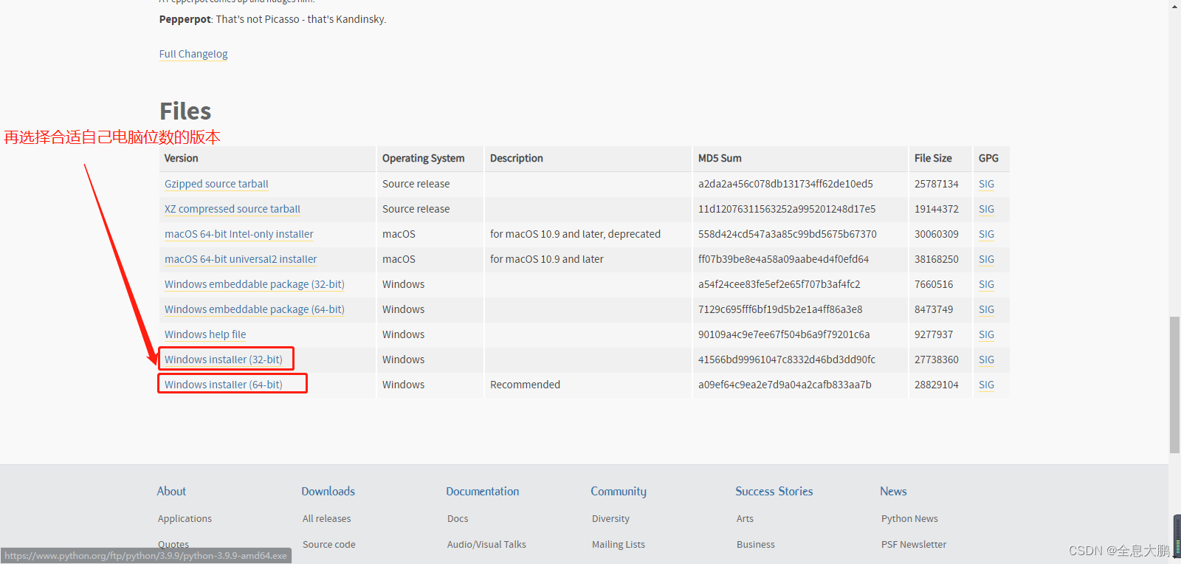Open SIG for Windows embeddable 32-bit
Viewport: 1181px width, 564px height.
[x=986, y=284]
